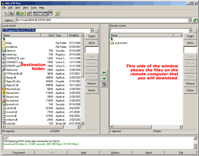This screenshot has height=156, width=199.
Task: Open the Edit menu
Action: (10, 8)
